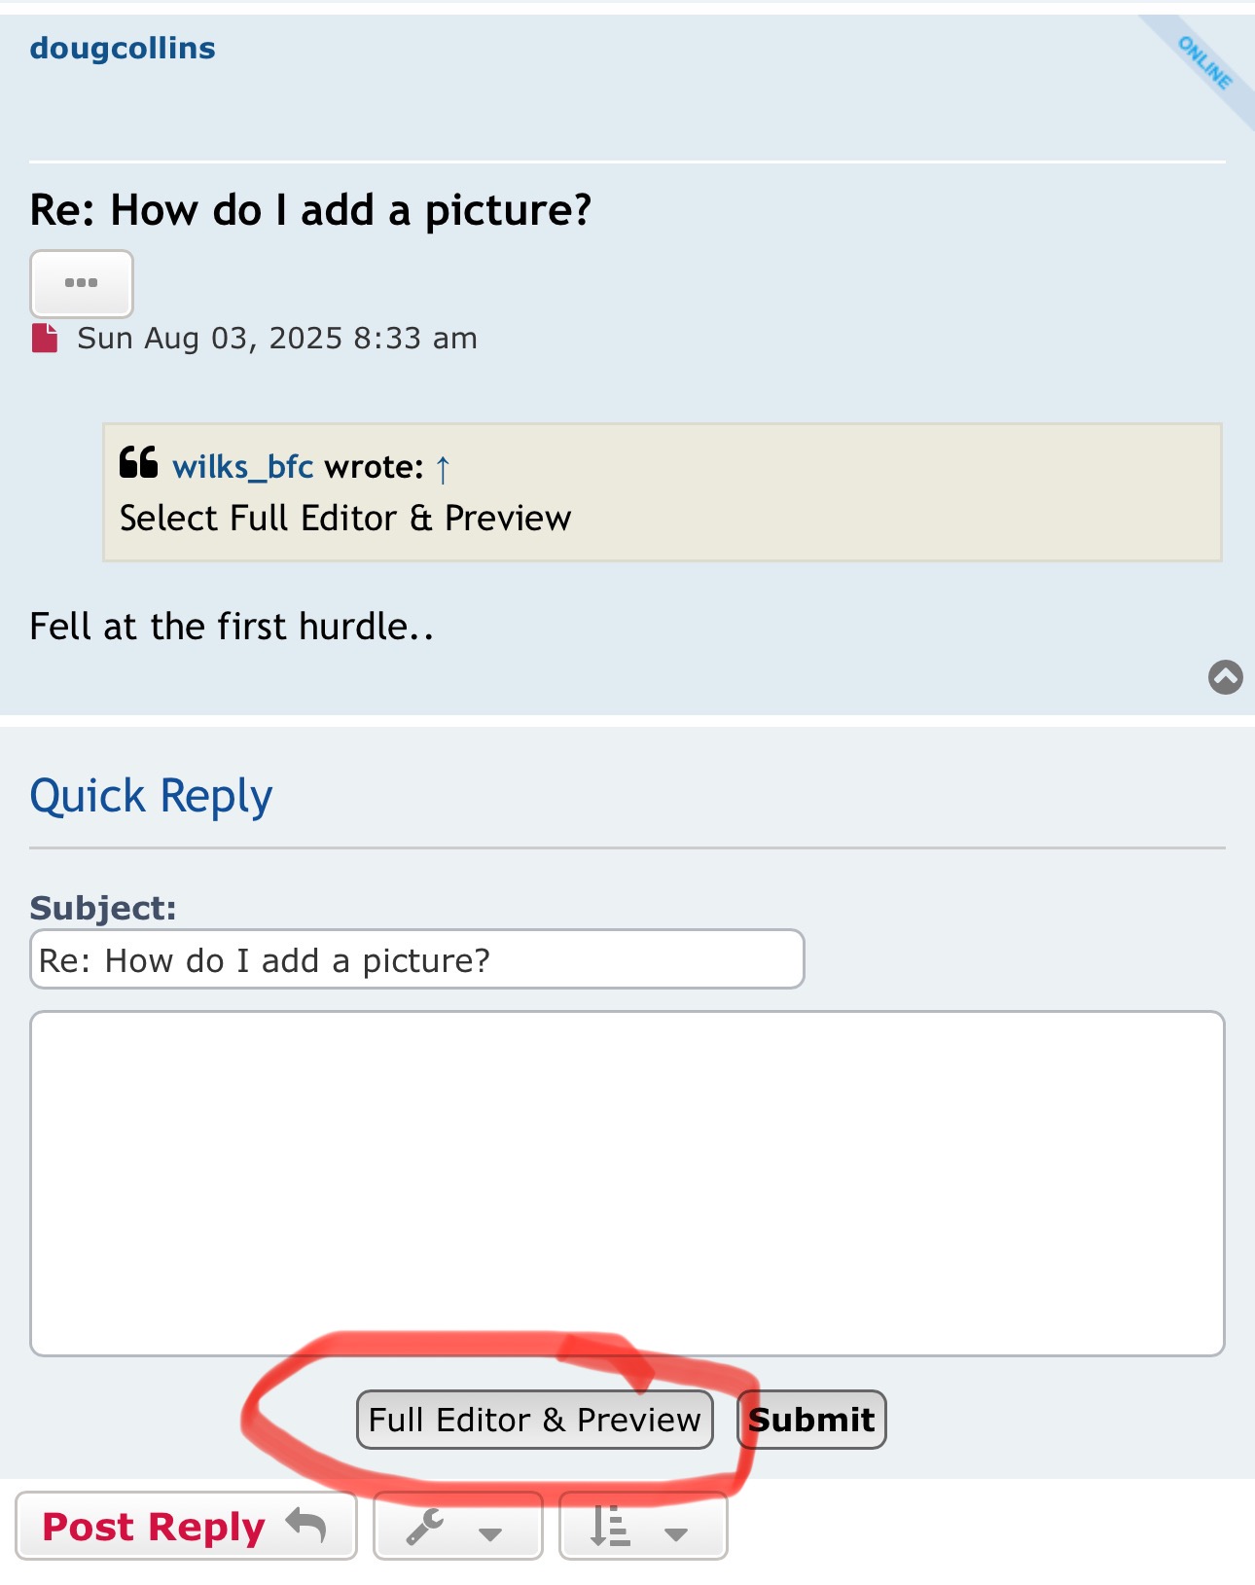Open the dougcollins user profile
The image size is (1255, 1585).
click(x=123, y=49)
